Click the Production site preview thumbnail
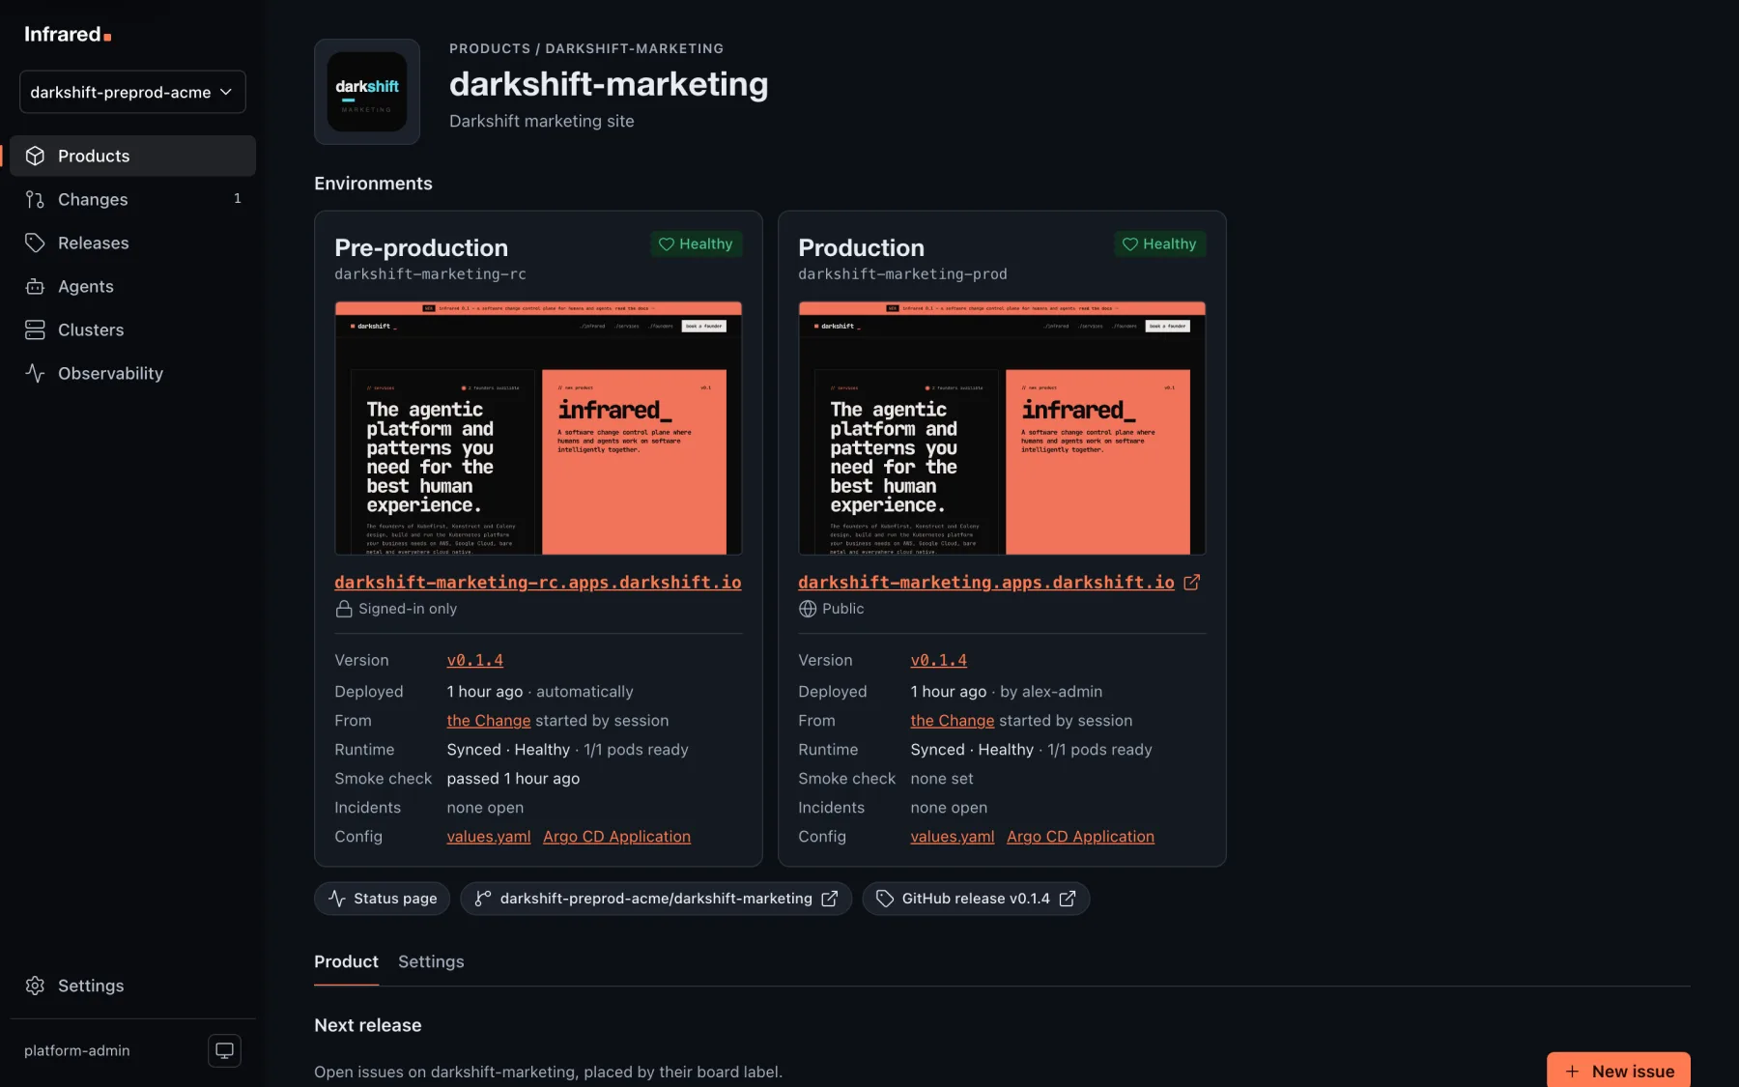The image size is (1739, 1087). [1002, 428]
